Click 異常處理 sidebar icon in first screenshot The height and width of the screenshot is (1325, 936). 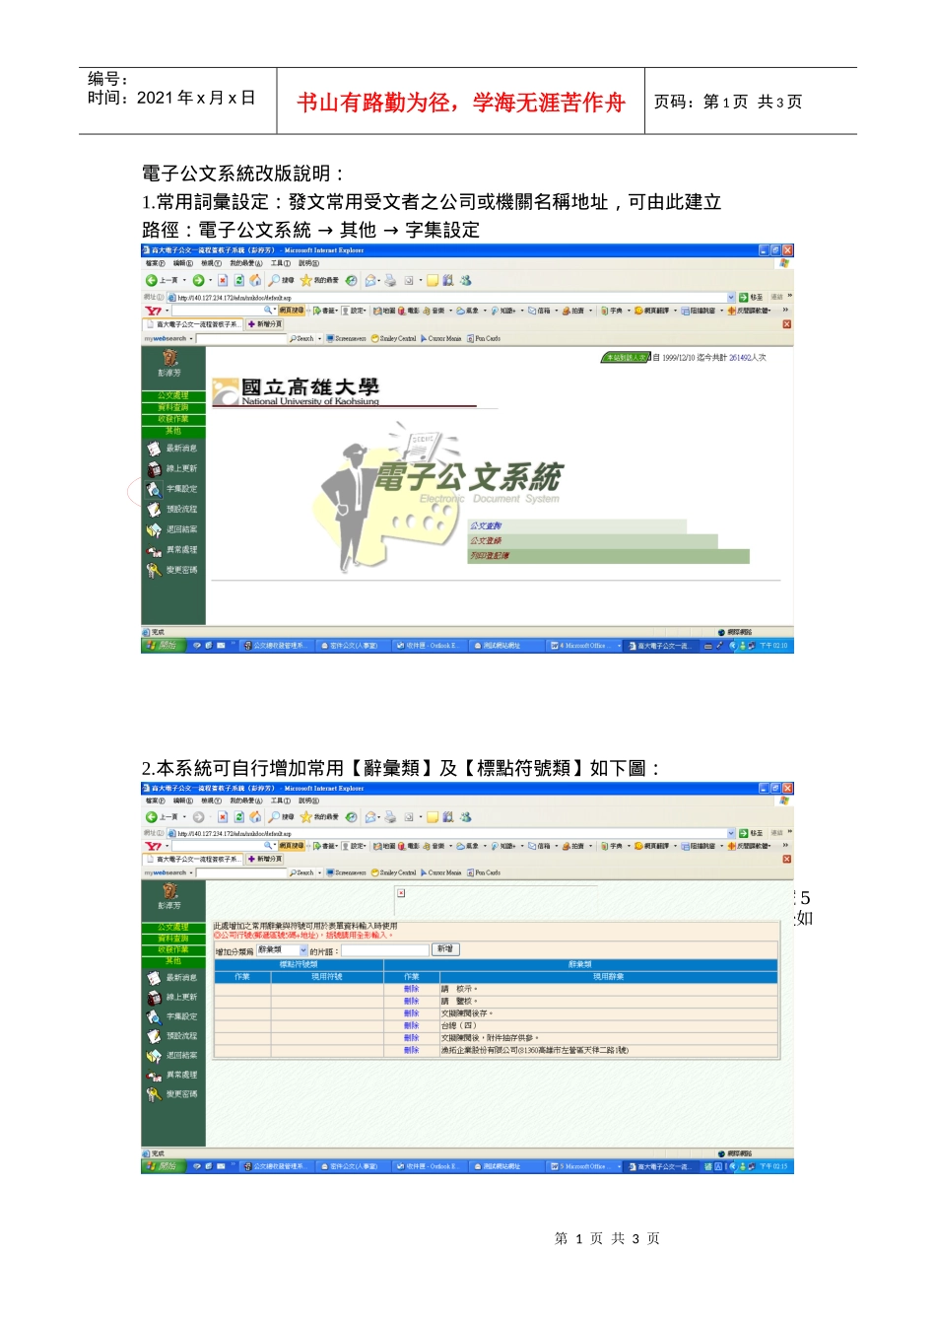click(154, 550)
